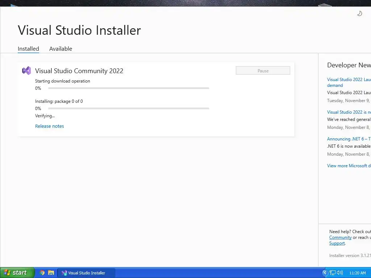Click the download progress bar
Viewport: 371px width, 278px height.
[x=129, y=88]
